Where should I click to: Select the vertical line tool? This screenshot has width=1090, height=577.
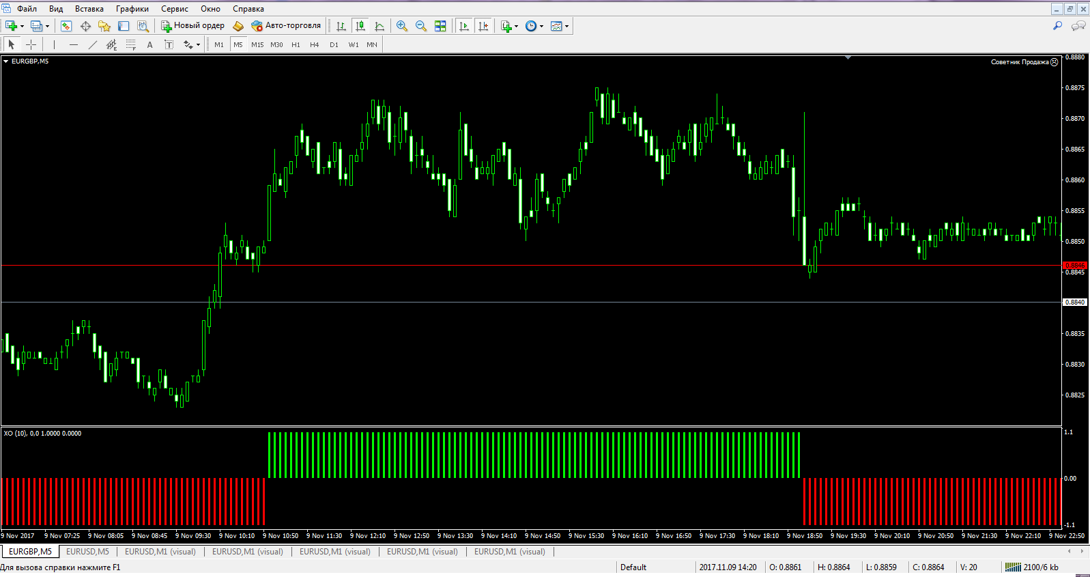click(x=54, y=44)
